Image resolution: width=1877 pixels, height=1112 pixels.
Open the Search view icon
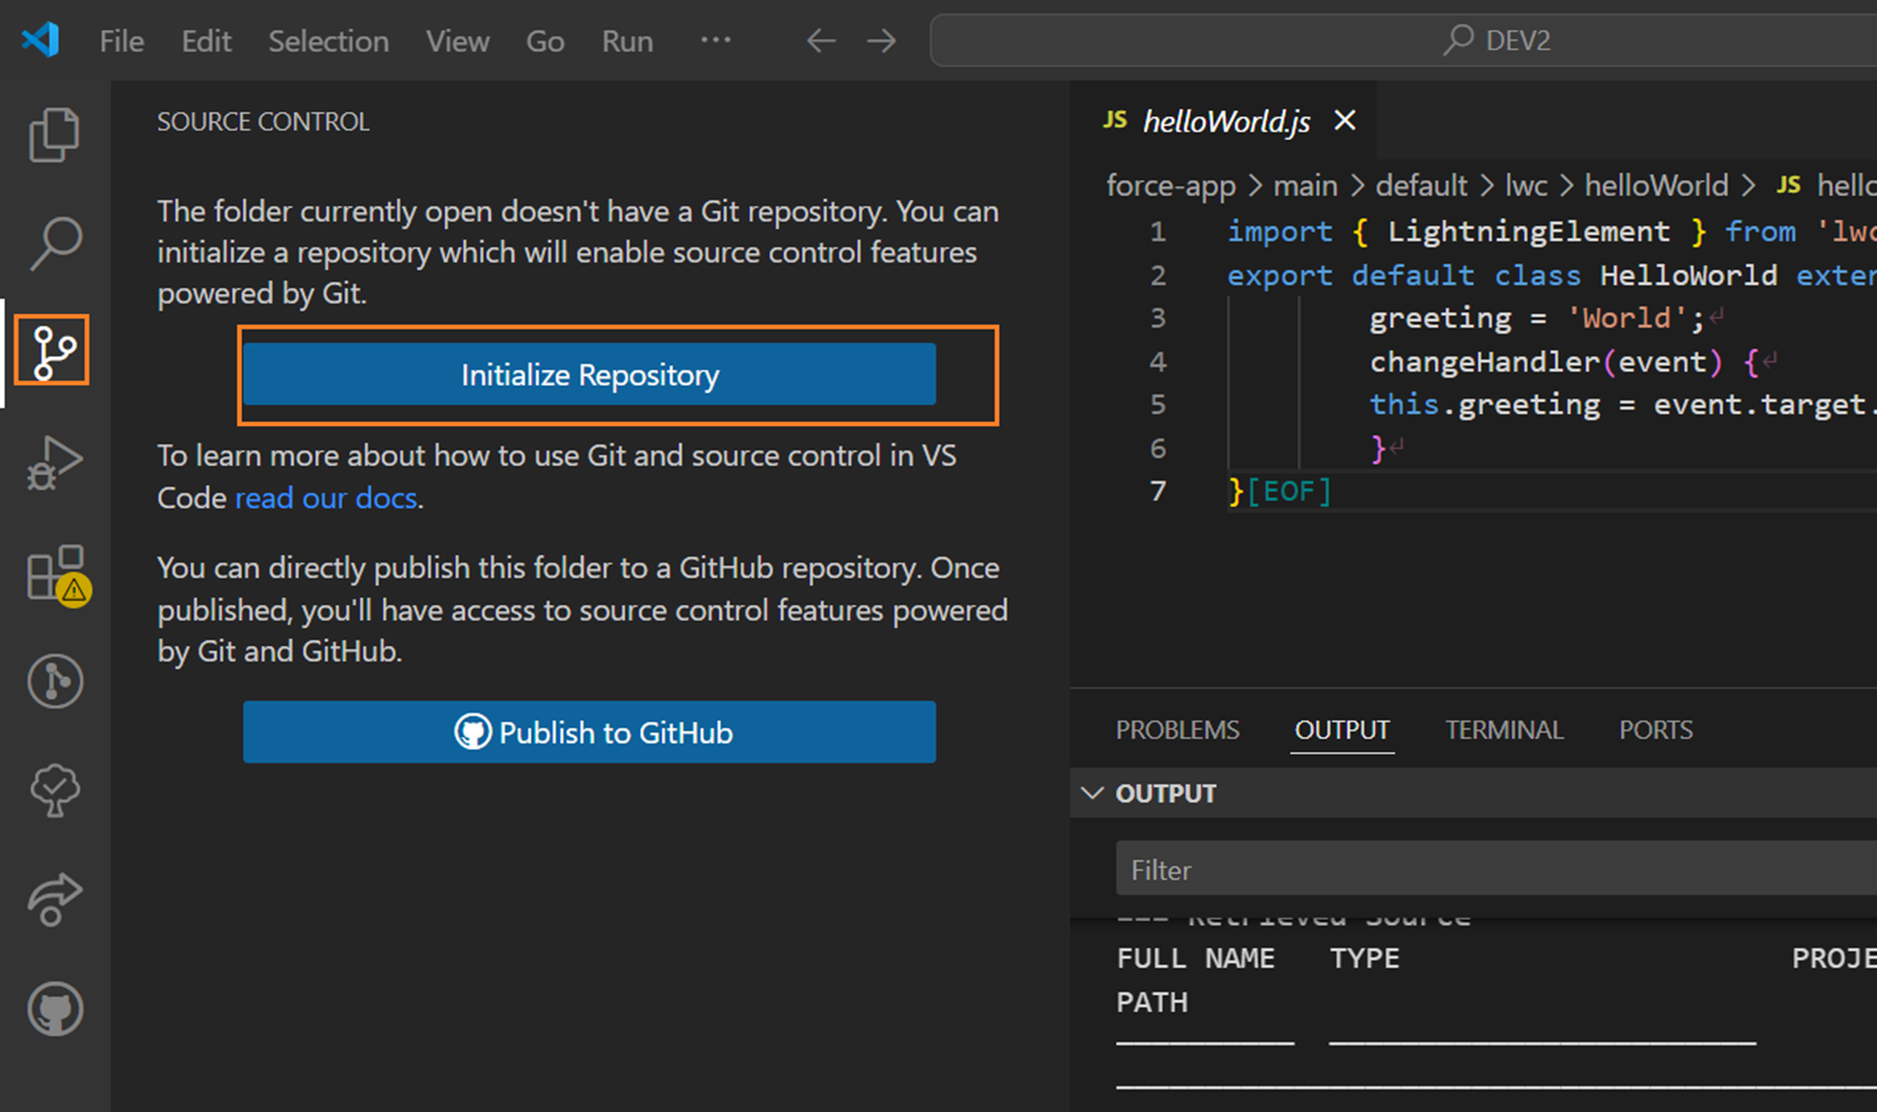[x=54, y=243]
